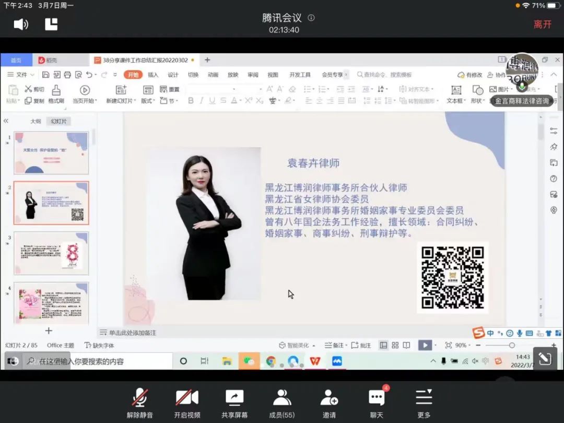Switch the side panel to 大纲
This screenshot has width=564, height=423.
tap(36, 121)
